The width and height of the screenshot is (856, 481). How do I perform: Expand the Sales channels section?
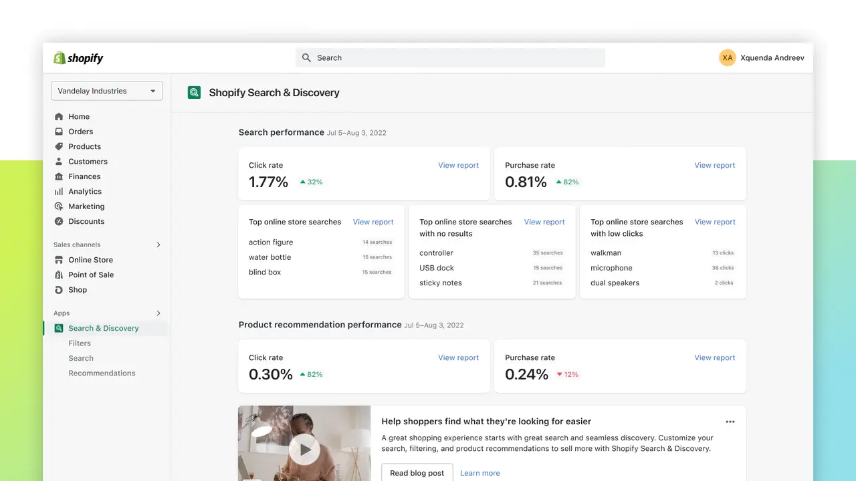coord(158,245)
